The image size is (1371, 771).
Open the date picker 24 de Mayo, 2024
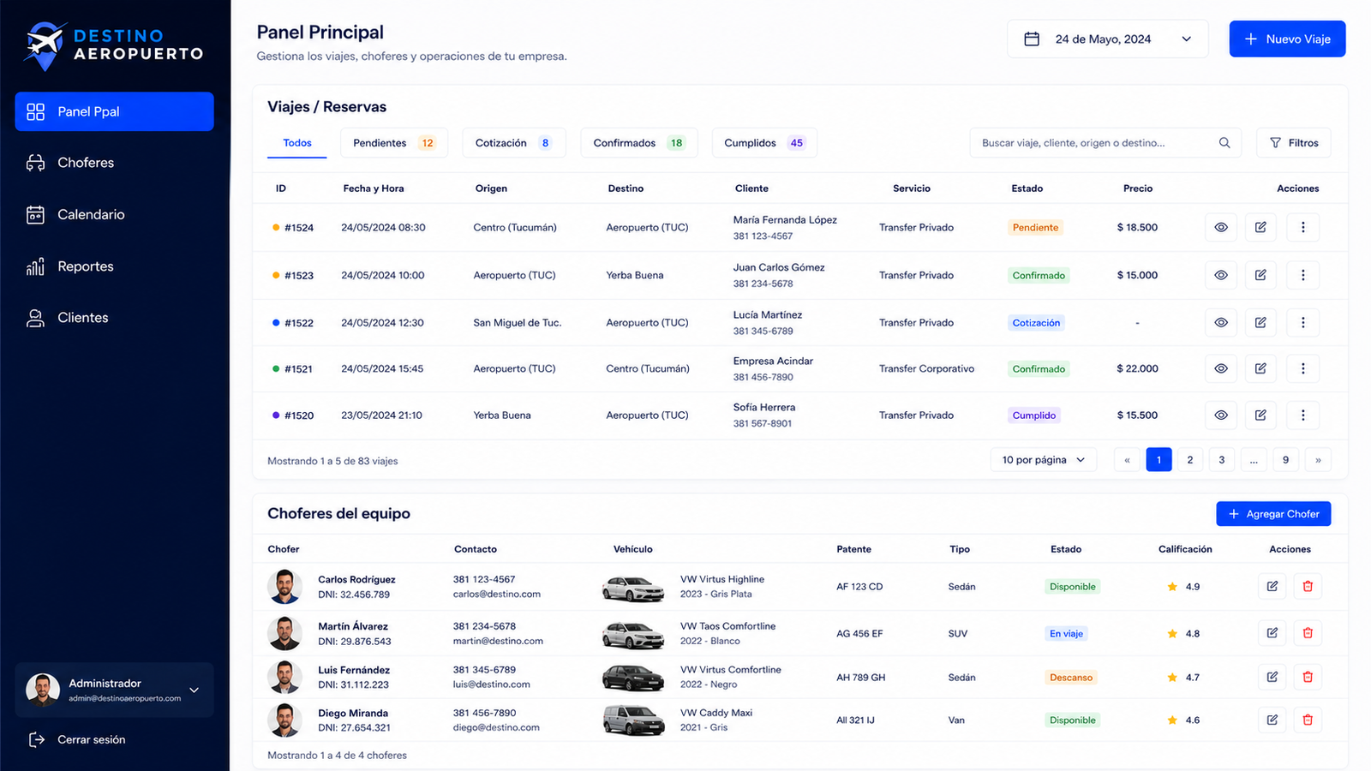coord(1107,39)
